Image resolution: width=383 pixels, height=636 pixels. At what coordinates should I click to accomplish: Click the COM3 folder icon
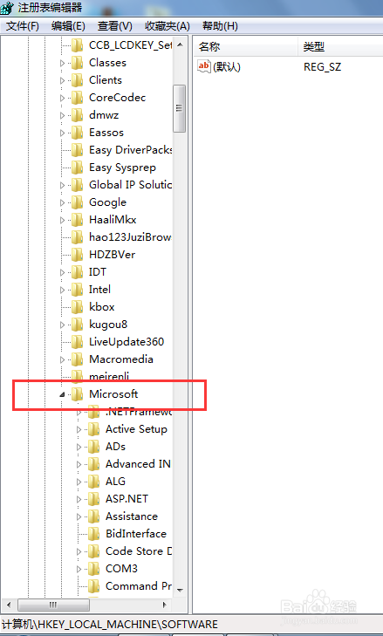tap(93, 568)
